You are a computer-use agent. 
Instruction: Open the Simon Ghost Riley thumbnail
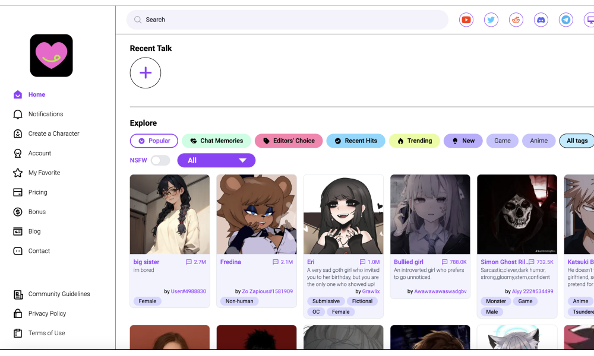517,214
